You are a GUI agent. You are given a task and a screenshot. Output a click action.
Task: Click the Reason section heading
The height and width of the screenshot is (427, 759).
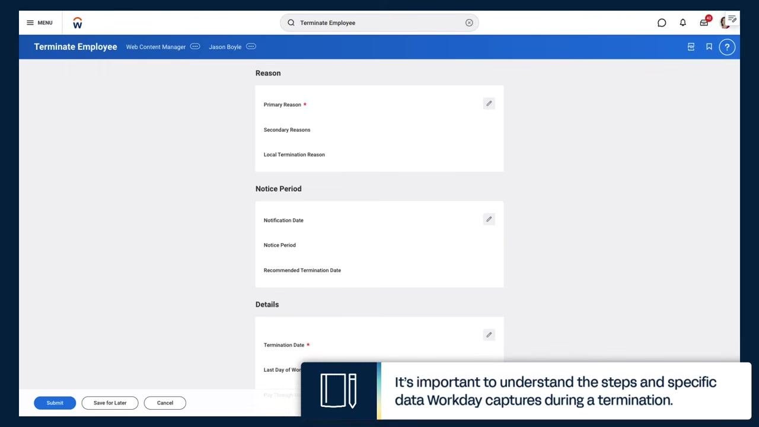[x=268, y=73]
